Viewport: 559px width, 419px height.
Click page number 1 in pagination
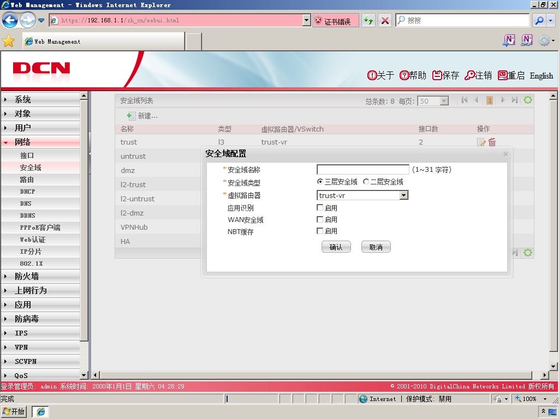pyautogui.click(x=490, y=100)
